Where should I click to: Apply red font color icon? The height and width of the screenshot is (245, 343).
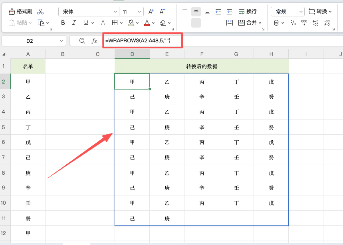coord(147,23)
